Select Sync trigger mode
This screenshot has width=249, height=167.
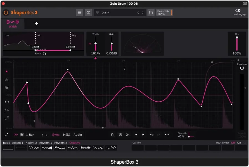tap(56, 135)
